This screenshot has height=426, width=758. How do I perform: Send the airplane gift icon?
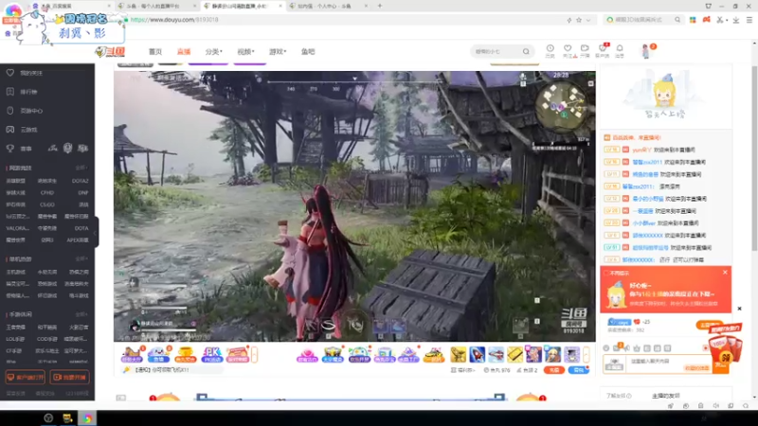coord(496,354)
